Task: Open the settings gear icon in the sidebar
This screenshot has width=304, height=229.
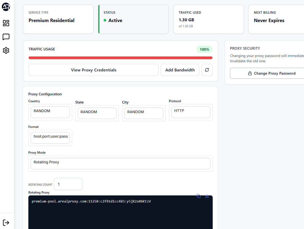Action: coord(6,50)
